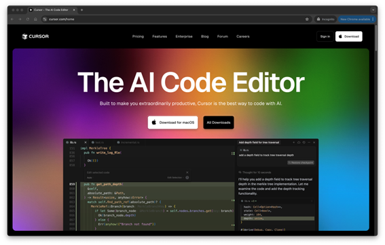
Task: Select the 'Add depth field for tree traversal' chat tab
Action: tap(259, 142)
